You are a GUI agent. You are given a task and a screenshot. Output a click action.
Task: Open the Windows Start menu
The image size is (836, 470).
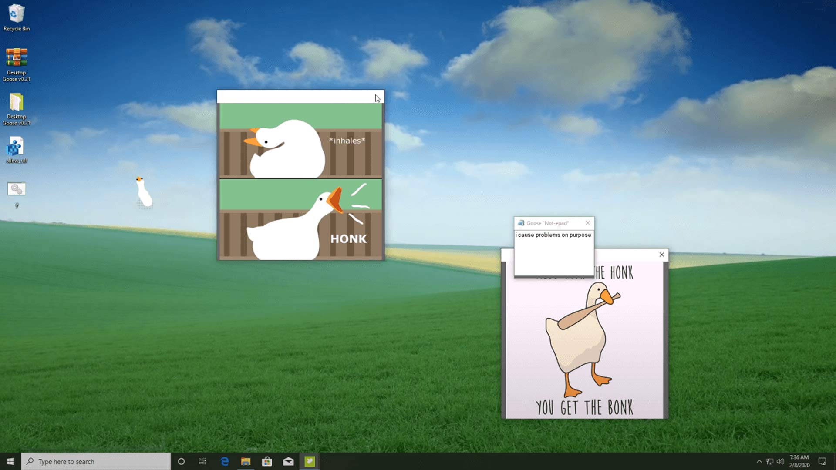(10, 461)
